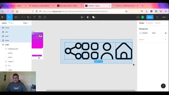Select the Jacky 1 layer
This screenshot has height=95, width=169.
(x=16, y=61)
